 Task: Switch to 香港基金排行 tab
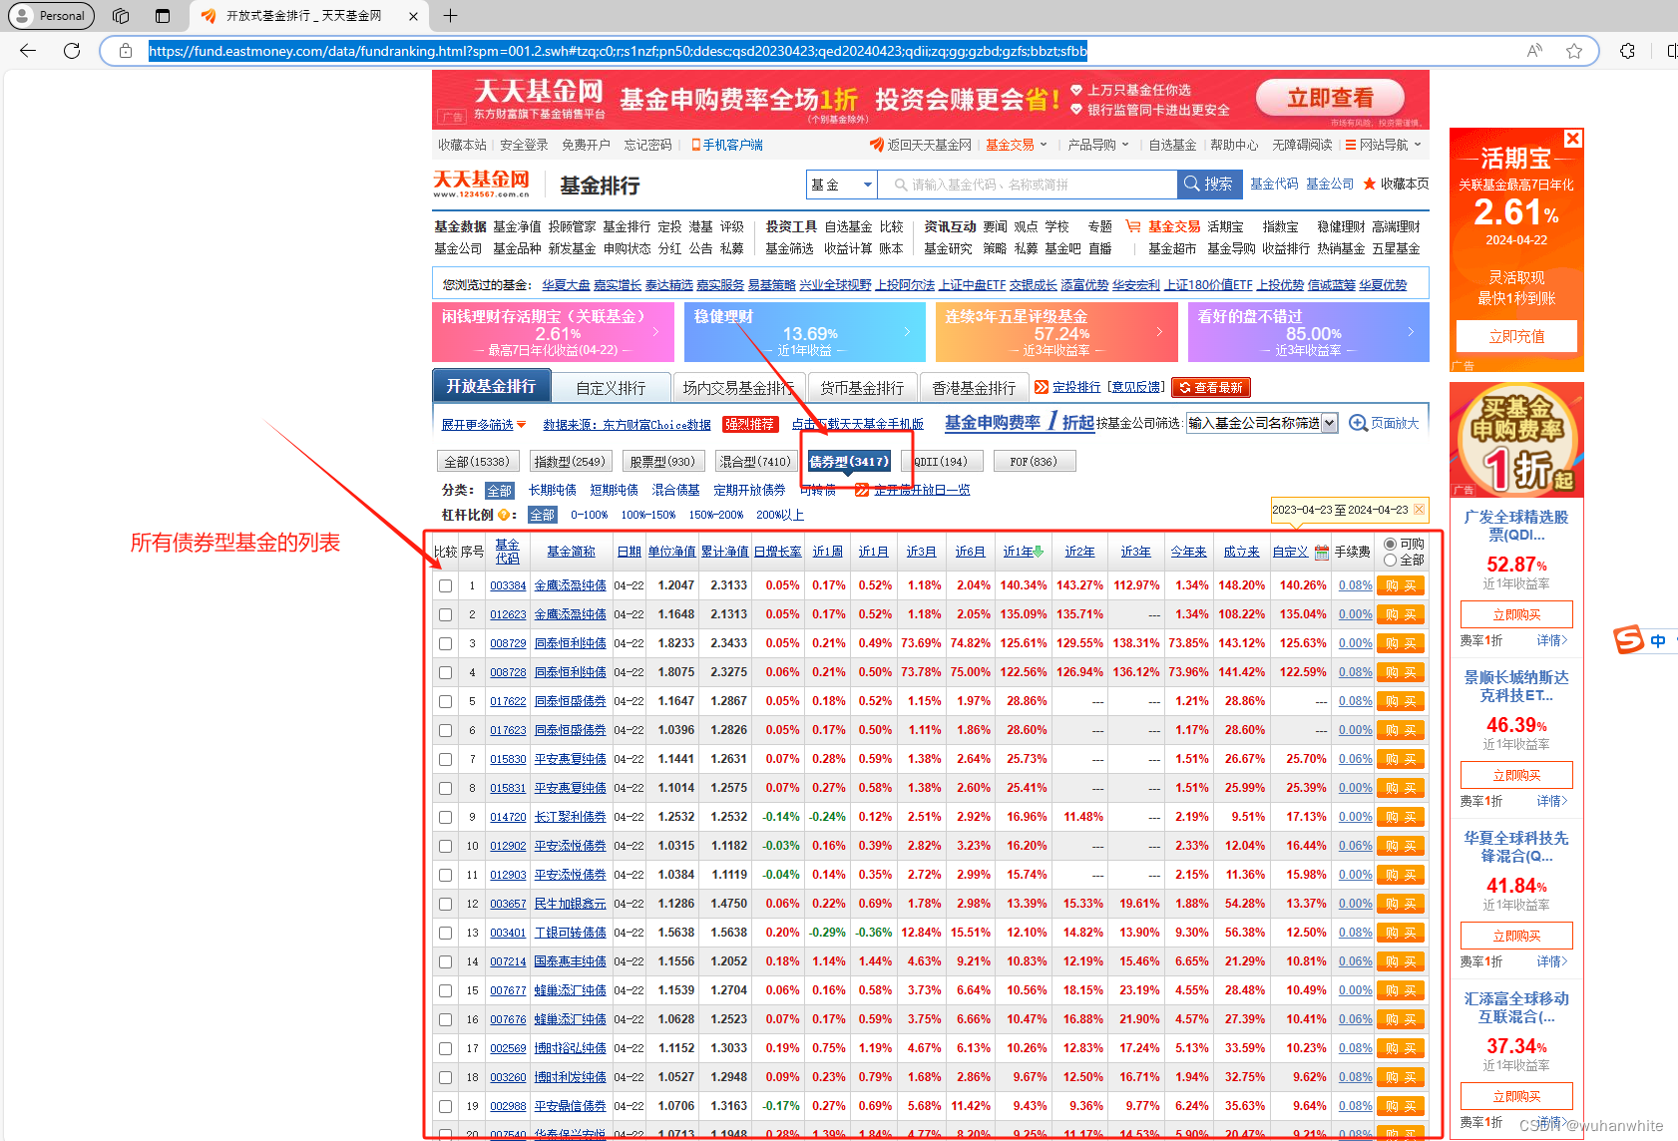(974, 388)
